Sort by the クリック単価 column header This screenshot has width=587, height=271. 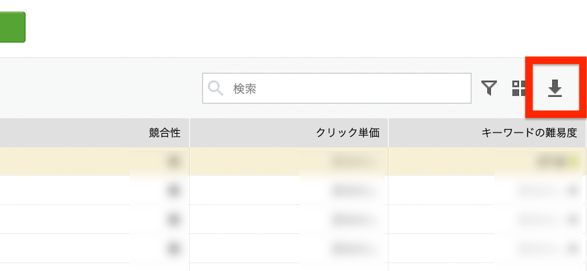[x=348, y=133]
